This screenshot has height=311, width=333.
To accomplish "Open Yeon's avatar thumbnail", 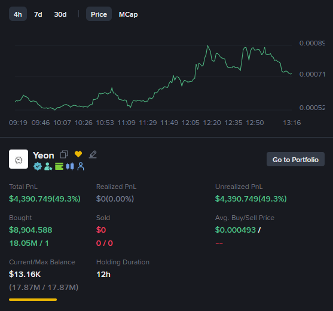I will pyautogui.click(x=19, y=159).
